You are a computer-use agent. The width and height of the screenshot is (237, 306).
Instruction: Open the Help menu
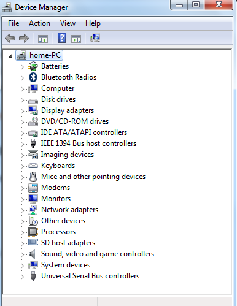(x=93, y=23)
